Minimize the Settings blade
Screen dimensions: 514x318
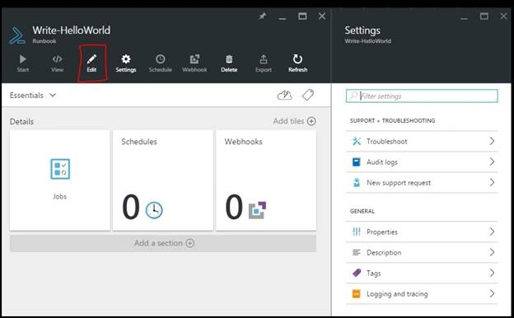464,18
